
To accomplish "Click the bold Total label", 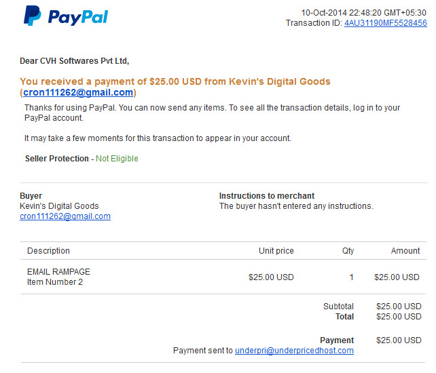I will 344,317.
